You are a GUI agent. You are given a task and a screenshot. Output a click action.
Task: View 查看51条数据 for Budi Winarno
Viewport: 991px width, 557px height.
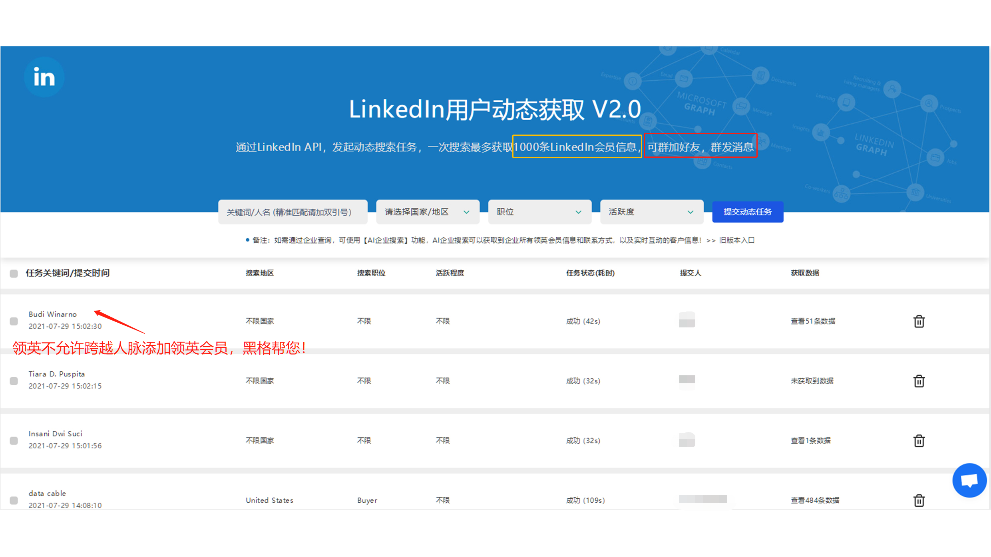(x=813, y=321)
